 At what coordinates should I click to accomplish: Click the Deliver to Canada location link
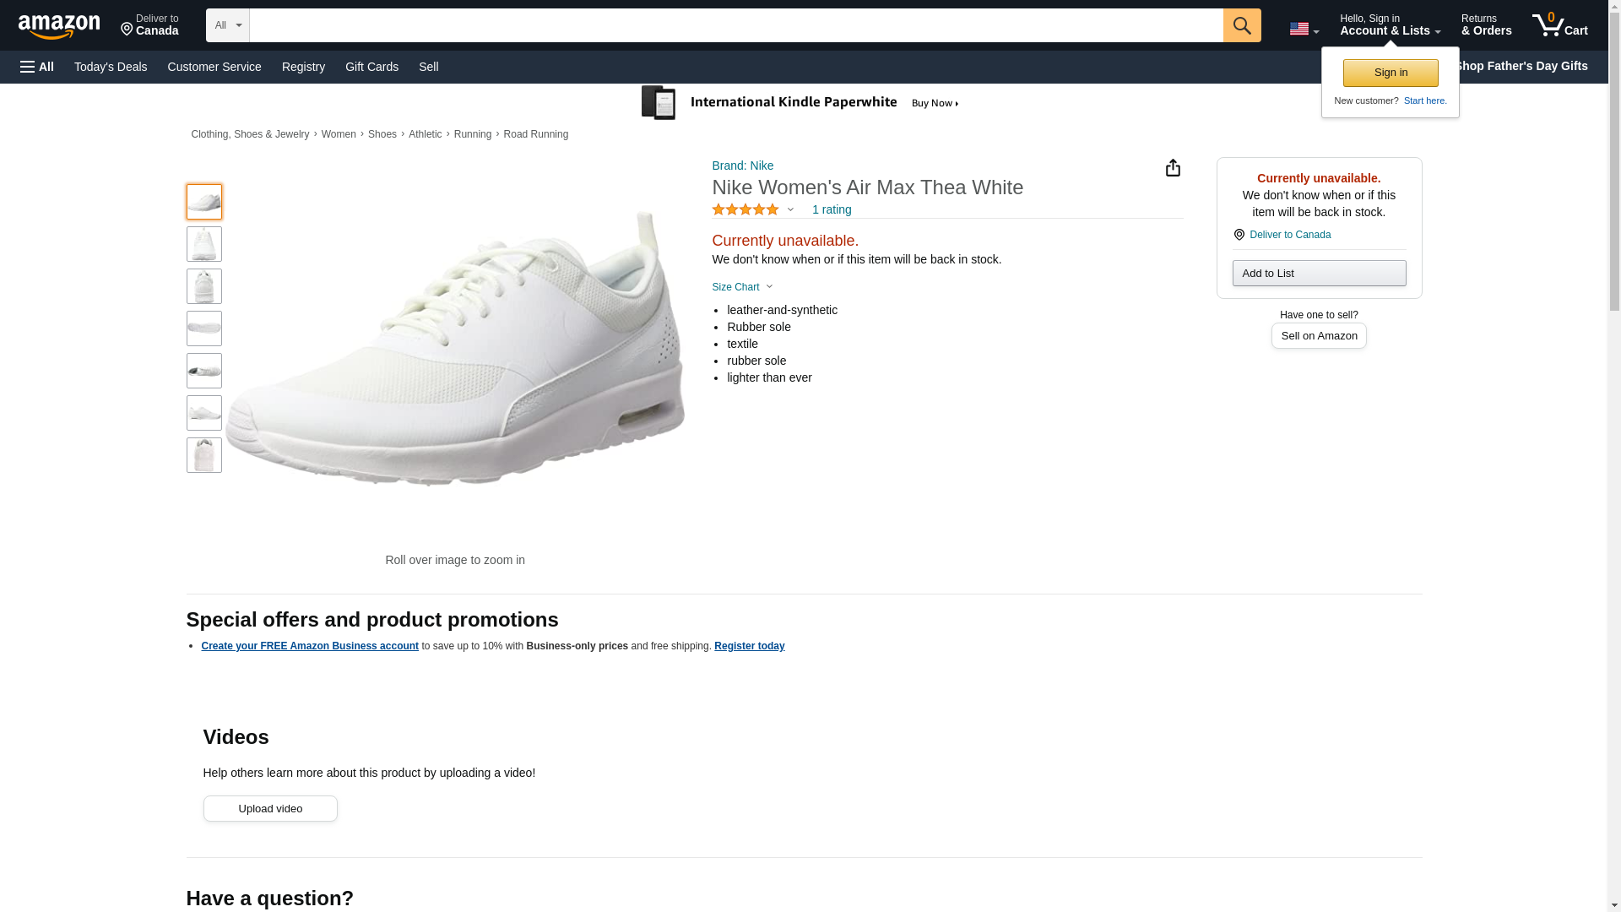1289,235
